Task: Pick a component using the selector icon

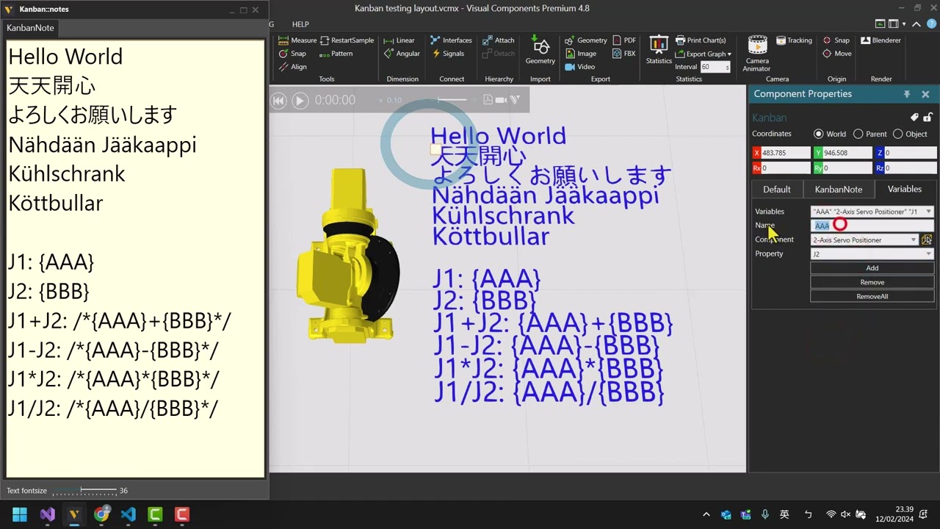Action: [x=927, y=240]
